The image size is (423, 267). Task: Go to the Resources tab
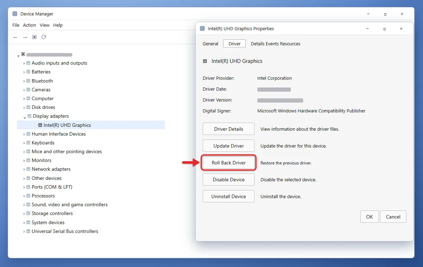[x=291, y=44]
